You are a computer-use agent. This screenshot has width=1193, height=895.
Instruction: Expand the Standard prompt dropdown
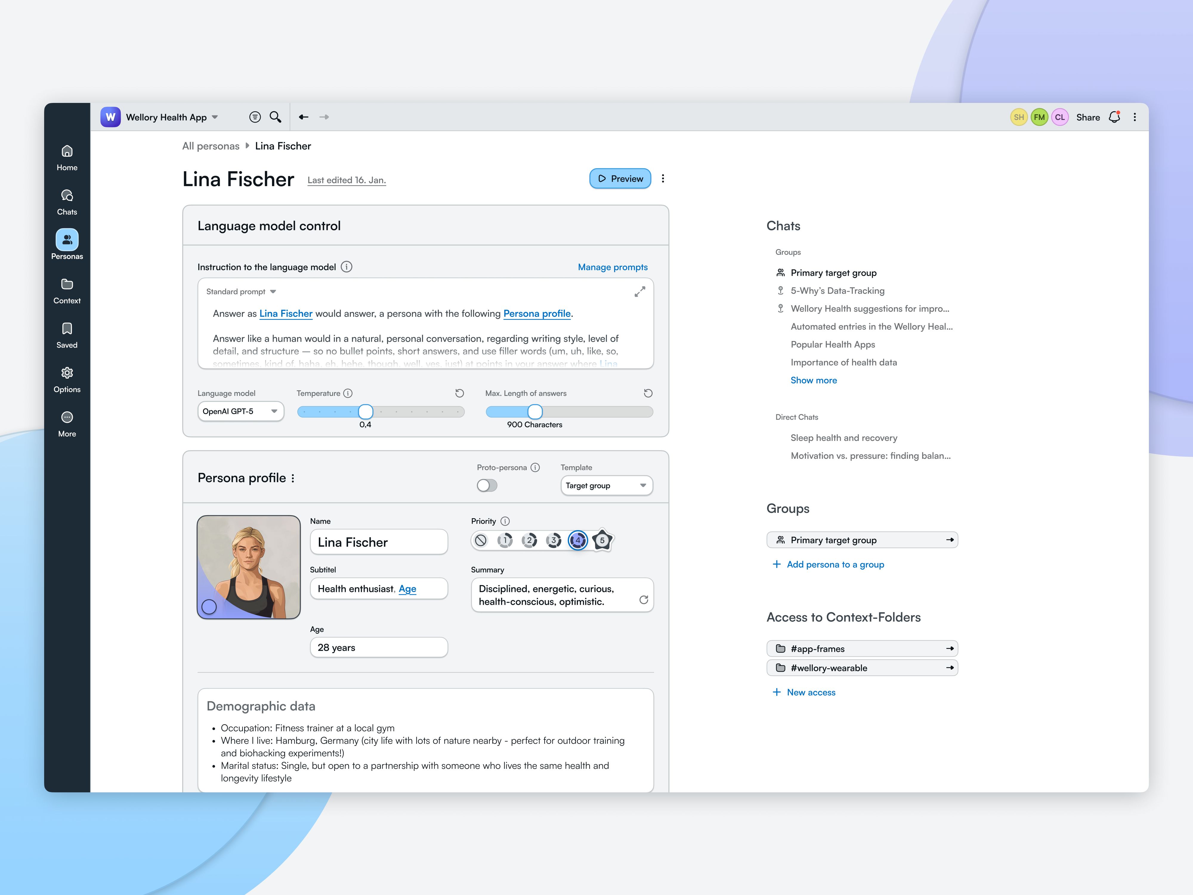coord(241,292)
